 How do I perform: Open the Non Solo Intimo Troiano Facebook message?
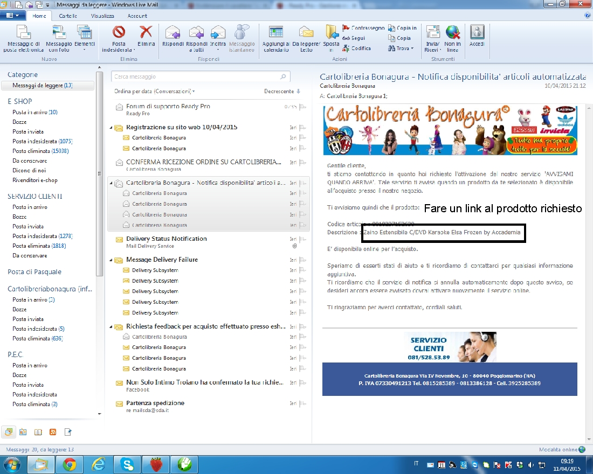tap(209, 386)
